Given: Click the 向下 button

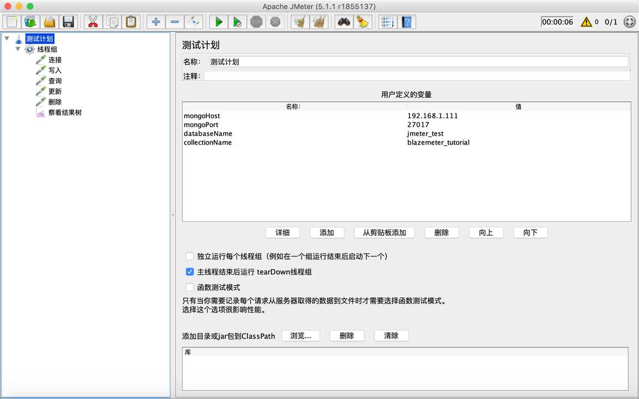Looking at the screenshot, I should pyautogui.click(x=530, y=233).
